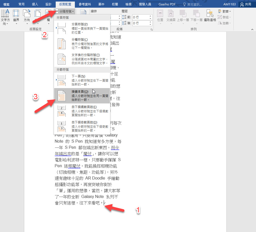Image resolution: width=256 pixels, height=232 pixels.
Task: Click the text line containing AR Doodle
Action: [x=87, y=178]
